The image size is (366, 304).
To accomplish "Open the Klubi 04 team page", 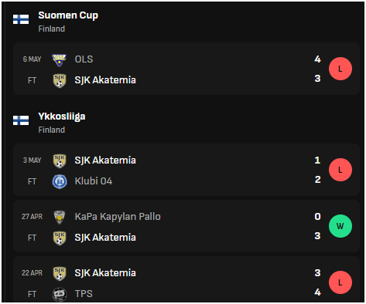I will coord(94,181).
